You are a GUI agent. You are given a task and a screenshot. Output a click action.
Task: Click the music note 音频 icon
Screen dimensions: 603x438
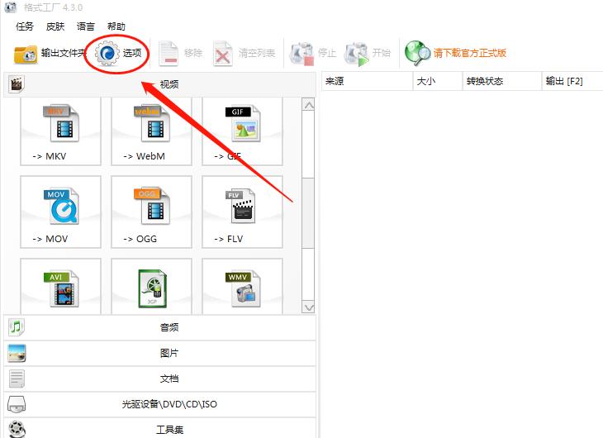pos(17,327)
